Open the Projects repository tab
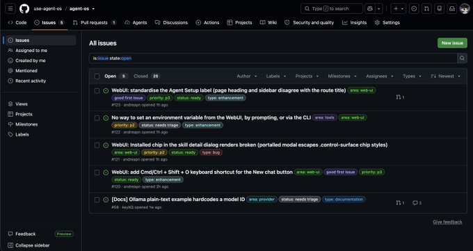The height and width of the screenshot is (251, 473). (x=239, y=23)
